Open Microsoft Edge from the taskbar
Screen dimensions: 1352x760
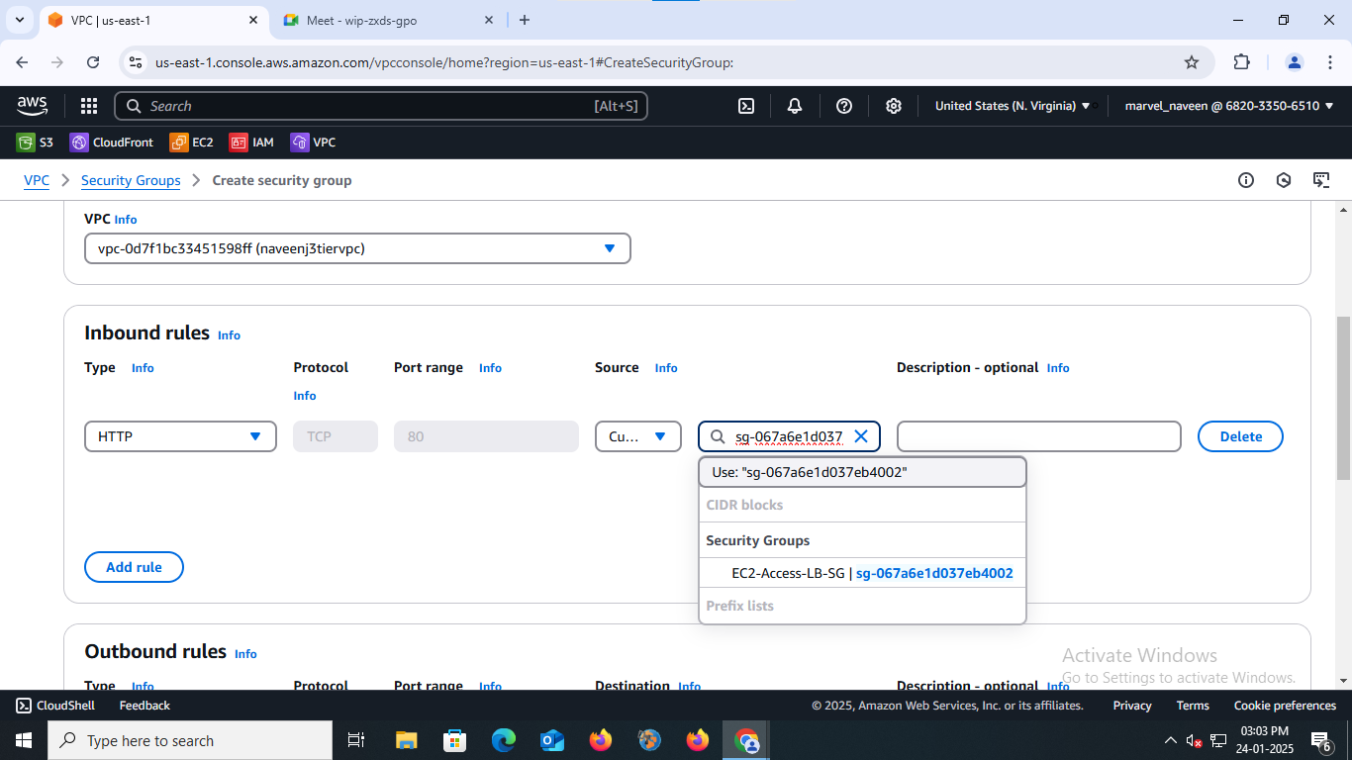pyautogui.click(x=504, y=740)
